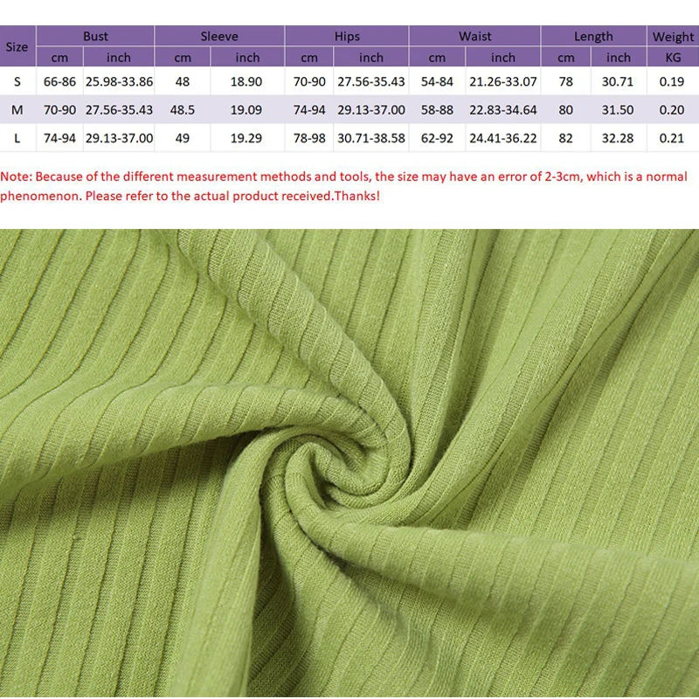Viewport: 699px width, 699px height.
Task: Click waist value 22.83-34.64 inch
Action: [x=503, y=110]
